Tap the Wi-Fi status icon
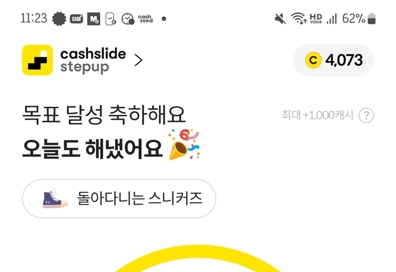This screenshot has height=272, width=396. tap(299, 19)
